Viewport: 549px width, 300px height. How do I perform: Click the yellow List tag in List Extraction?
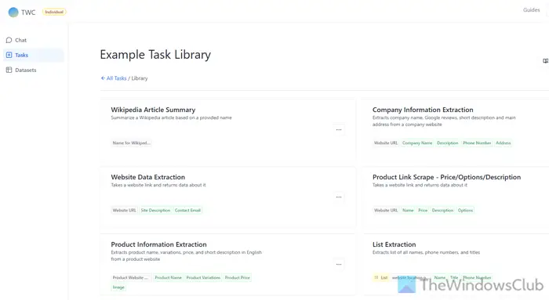tap(381, 277)
